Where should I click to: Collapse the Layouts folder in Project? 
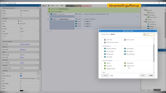(144, 10)
